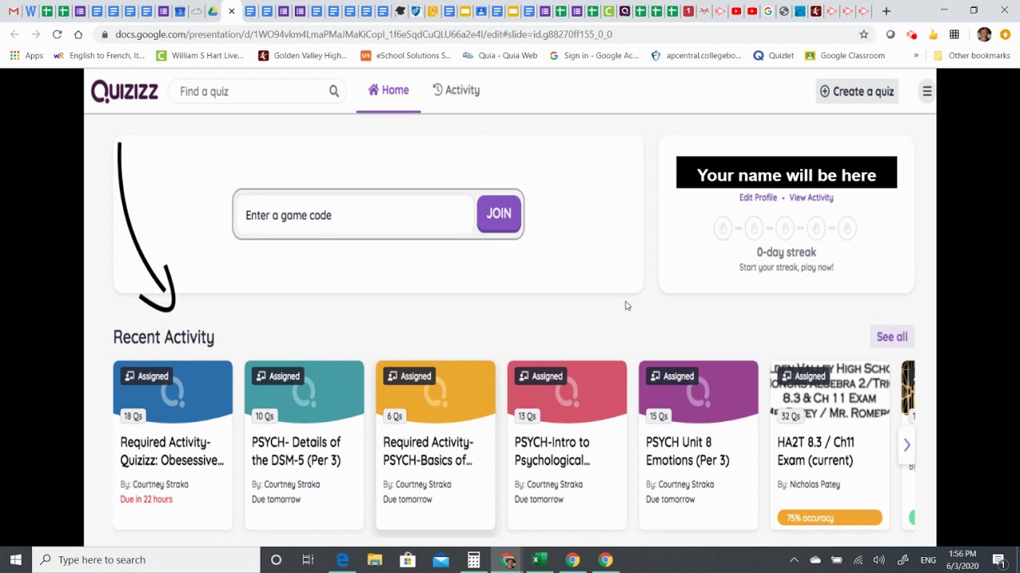The width and height of the screenshot is (1020, 573).
Task: Launch Microsoft Edge from taskbar
Action: click(342, 559)
